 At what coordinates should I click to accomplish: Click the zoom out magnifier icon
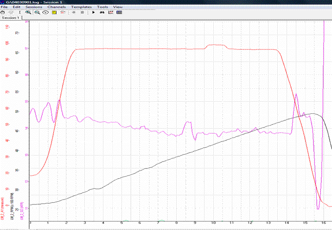click(37, 12)
